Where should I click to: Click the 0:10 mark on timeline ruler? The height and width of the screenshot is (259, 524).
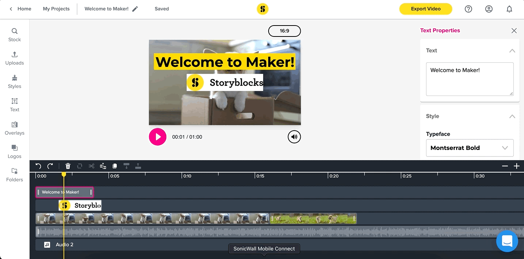pos(187,176)
